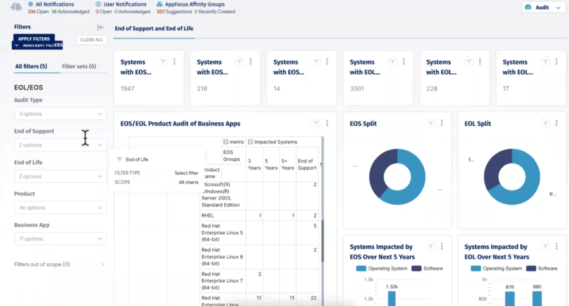
Task: Open options menu of first Systems with EOS card
Action: coord(174,61)
